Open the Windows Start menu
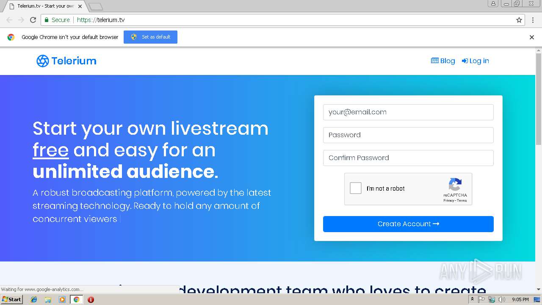The height and width of the screenshot is (305, 542). click(12, 299)
